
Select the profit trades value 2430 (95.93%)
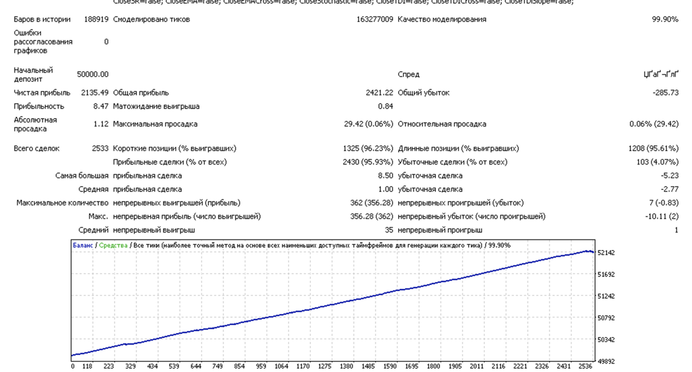(368, 162)
